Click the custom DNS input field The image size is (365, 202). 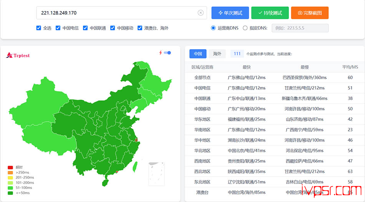300,28
